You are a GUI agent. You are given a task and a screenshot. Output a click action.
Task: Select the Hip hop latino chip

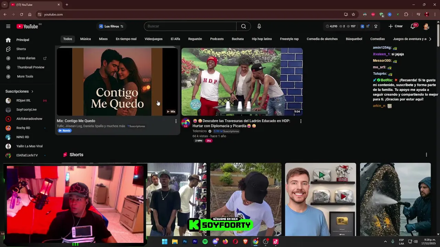point(262,39)
